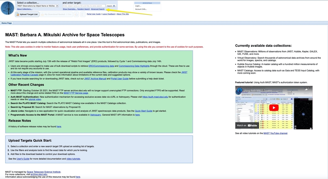328x179 pixels.
Task: Click the target name input field
Action: (84, 6)
